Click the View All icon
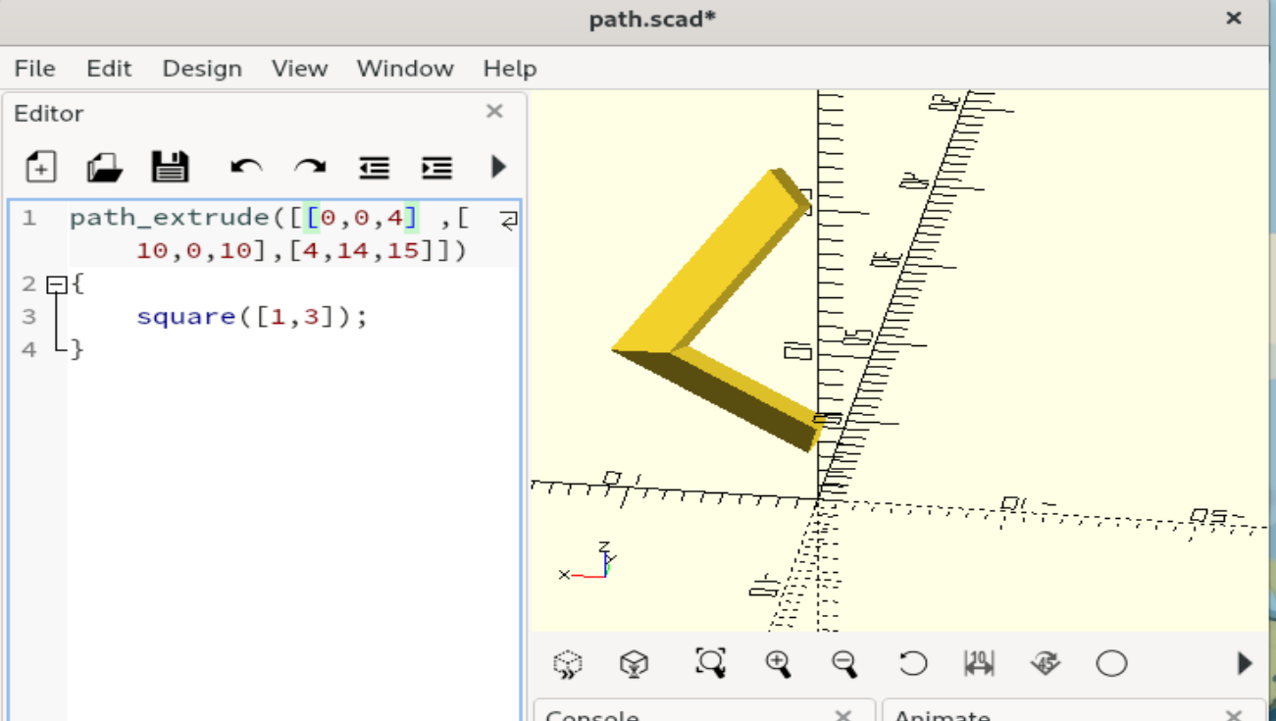 [710, 663]
